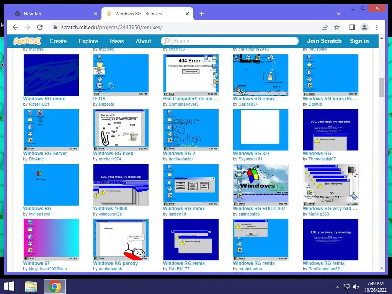Open the Create menu item
This screenshot has width=392, height=294.
tap(58, 41)
